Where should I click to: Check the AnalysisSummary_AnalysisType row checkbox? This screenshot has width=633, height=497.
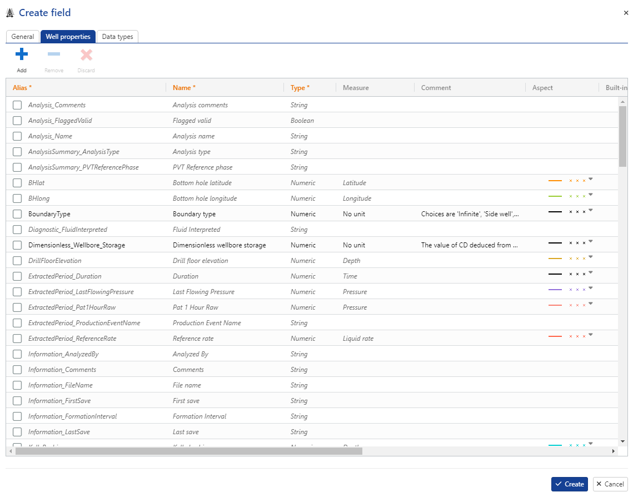coord(17,152)
